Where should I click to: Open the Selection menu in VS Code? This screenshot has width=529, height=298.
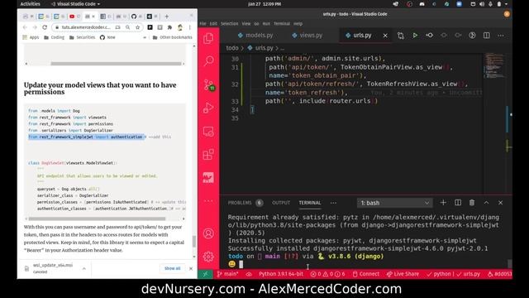pyautogui.click(x=229, y=24)
